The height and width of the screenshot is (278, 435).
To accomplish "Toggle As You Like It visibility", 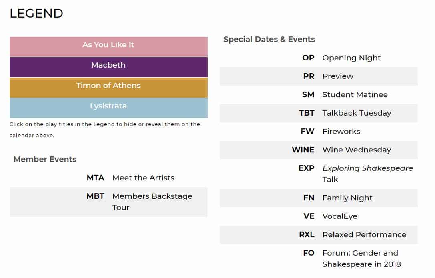I will (x=108, y=46).
